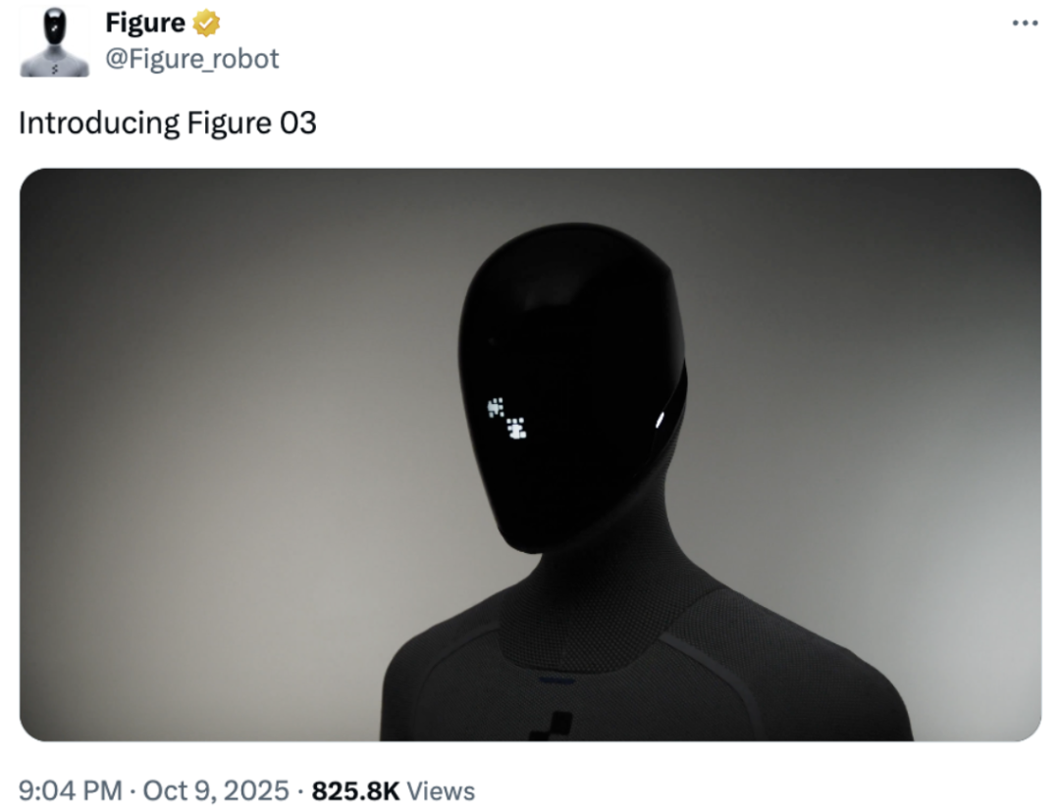This screenshot has width=1060, height=810.
Task: Click the "Oct 9, 2025" date
Action: [x=217, y=790]
